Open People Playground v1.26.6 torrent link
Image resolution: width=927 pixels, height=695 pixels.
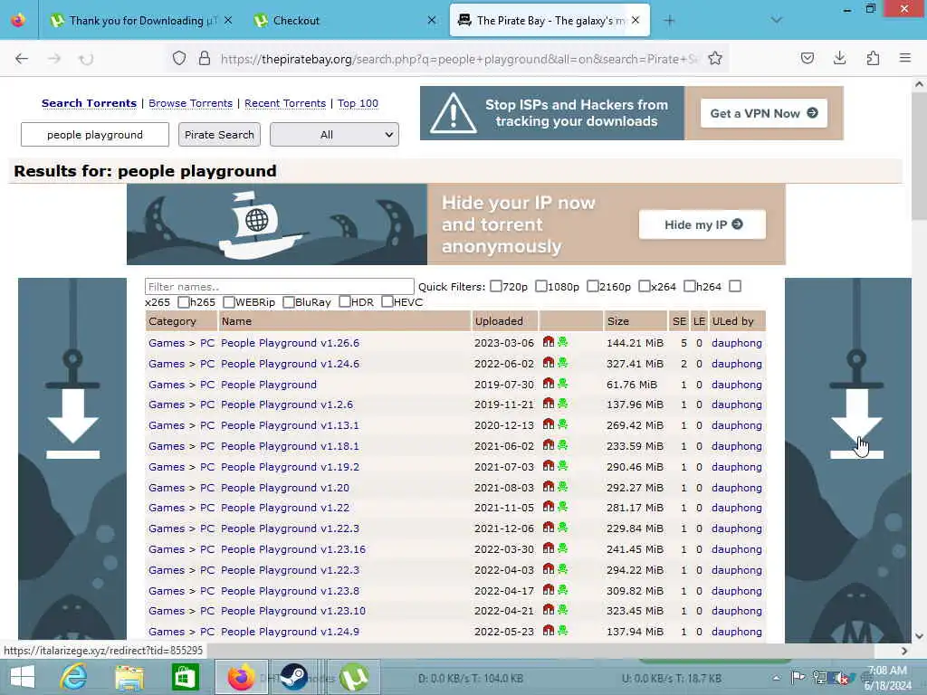pos(290,343)
